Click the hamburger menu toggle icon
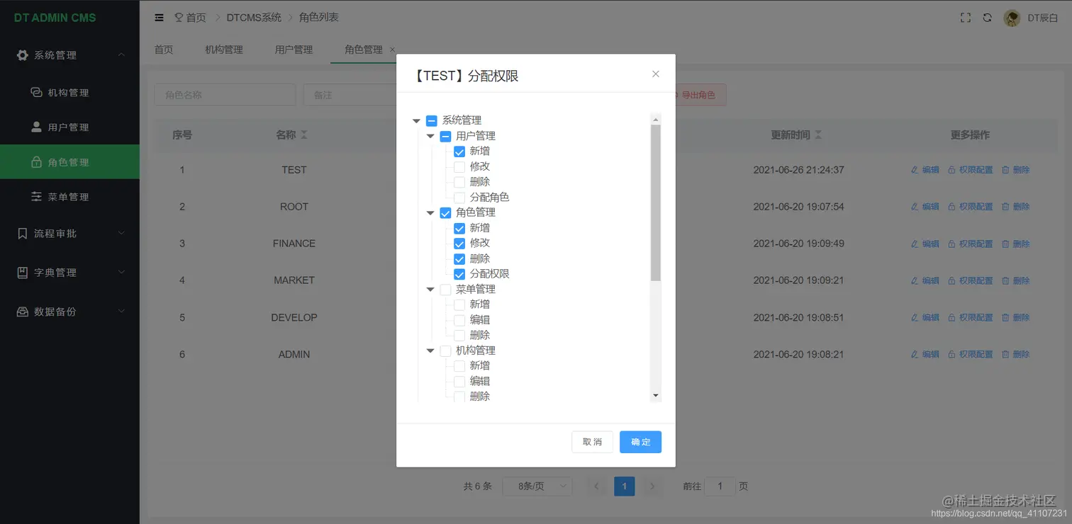 [x=159, y=17]
